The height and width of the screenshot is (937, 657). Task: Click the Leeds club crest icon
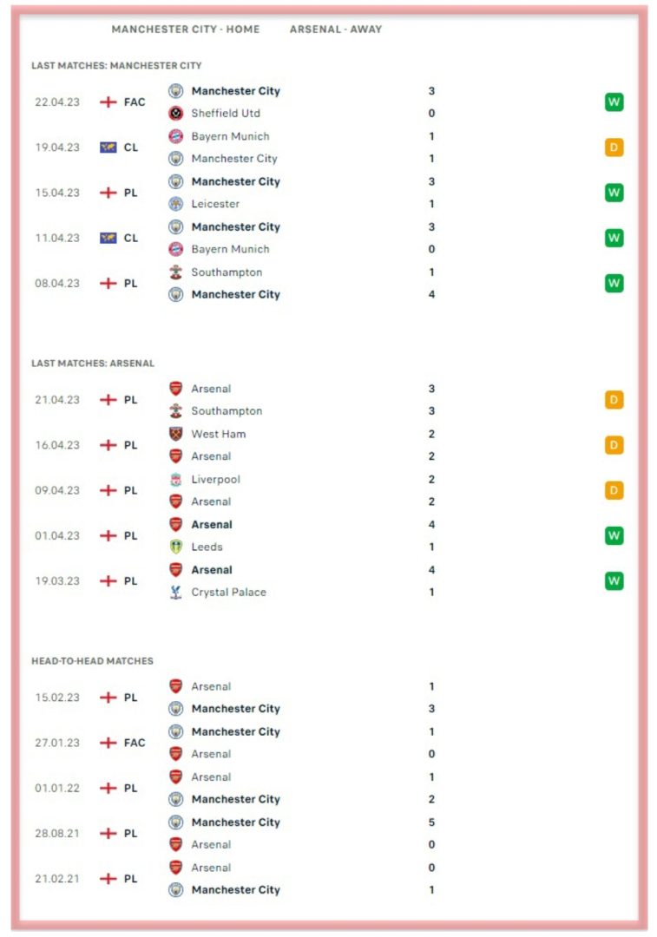[x=176, y=547]
